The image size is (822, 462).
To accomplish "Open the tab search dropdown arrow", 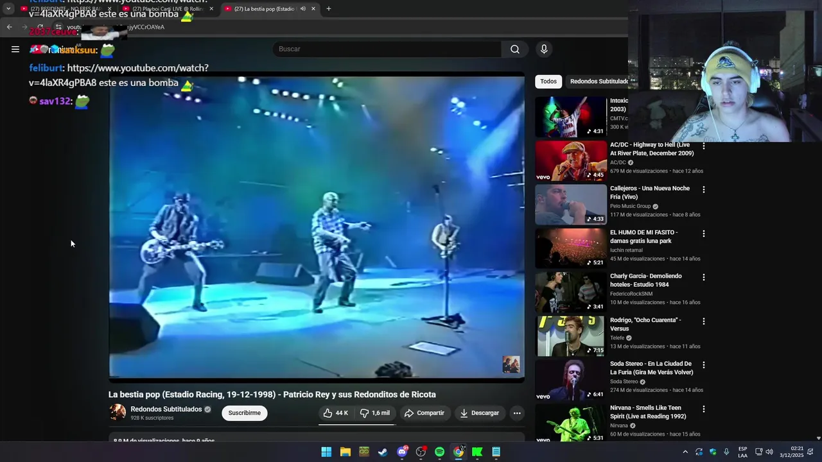I will tap(8, 9).
